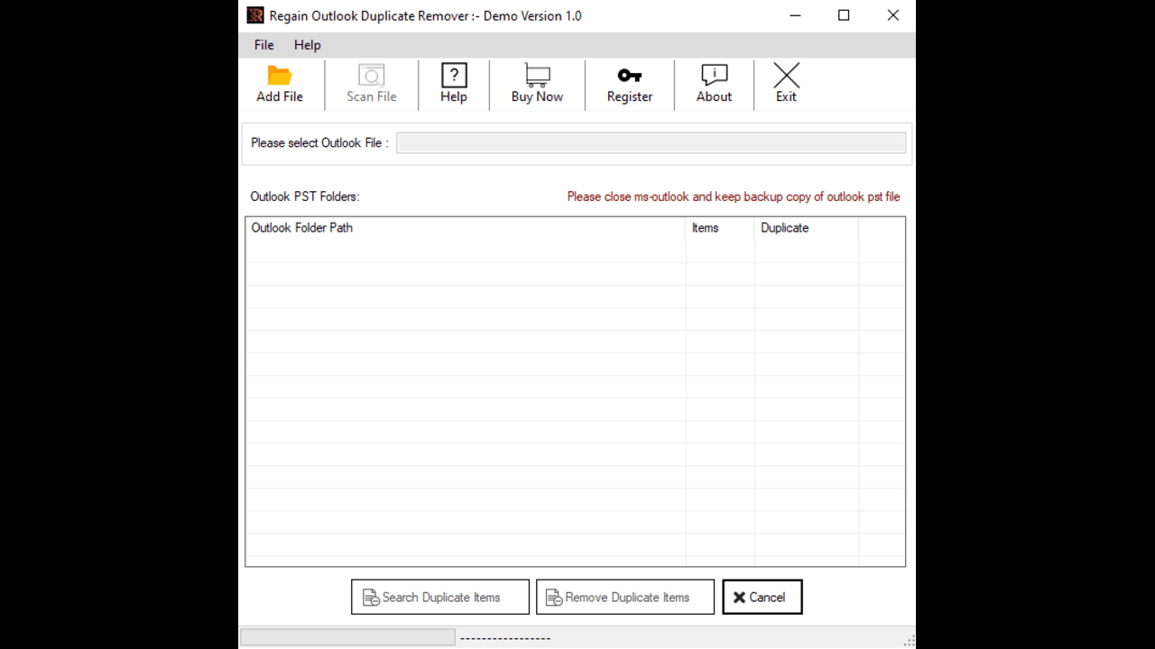Click the Register key icon

coord(629,76)
